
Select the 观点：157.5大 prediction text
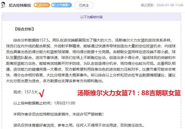[x=26, y=92]
